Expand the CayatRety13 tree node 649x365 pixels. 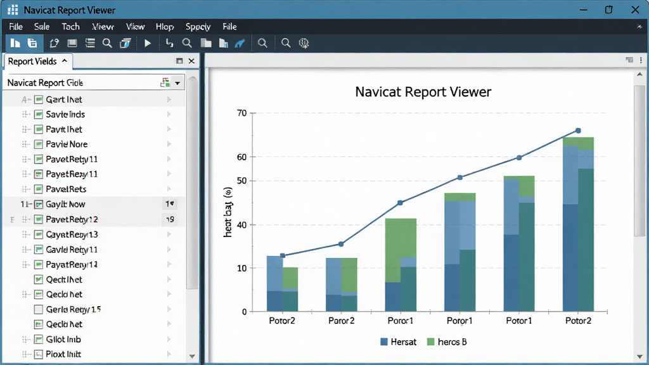(25, 234)
